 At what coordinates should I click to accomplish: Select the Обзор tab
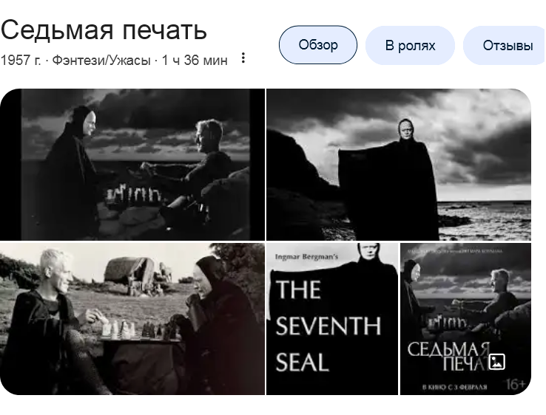(x=318, y=45)
